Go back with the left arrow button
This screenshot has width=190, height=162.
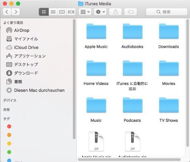(7, 12)
